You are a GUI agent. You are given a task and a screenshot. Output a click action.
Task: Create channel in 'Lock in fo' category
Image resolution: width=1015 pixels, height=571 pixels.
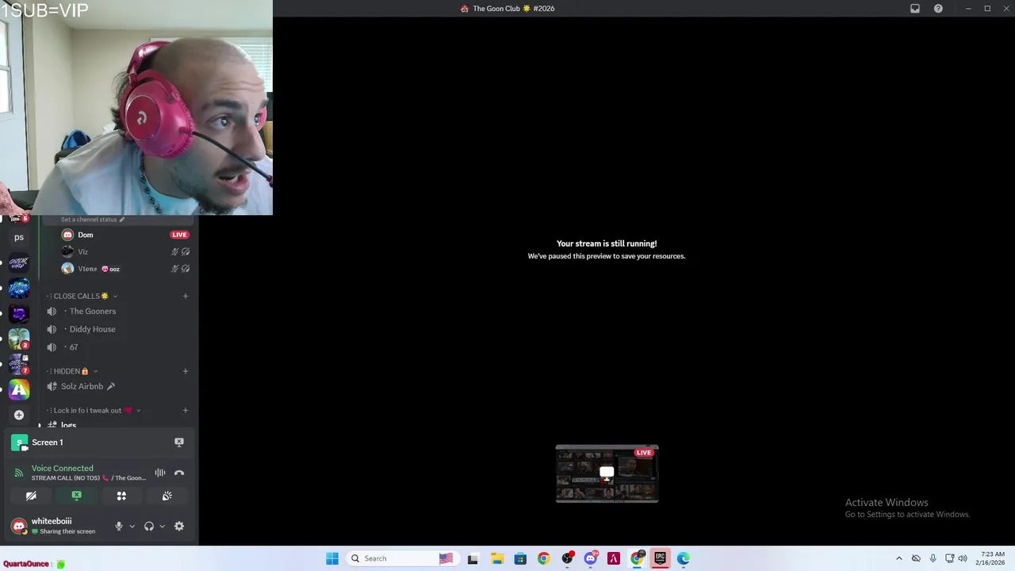coord(186,410)
